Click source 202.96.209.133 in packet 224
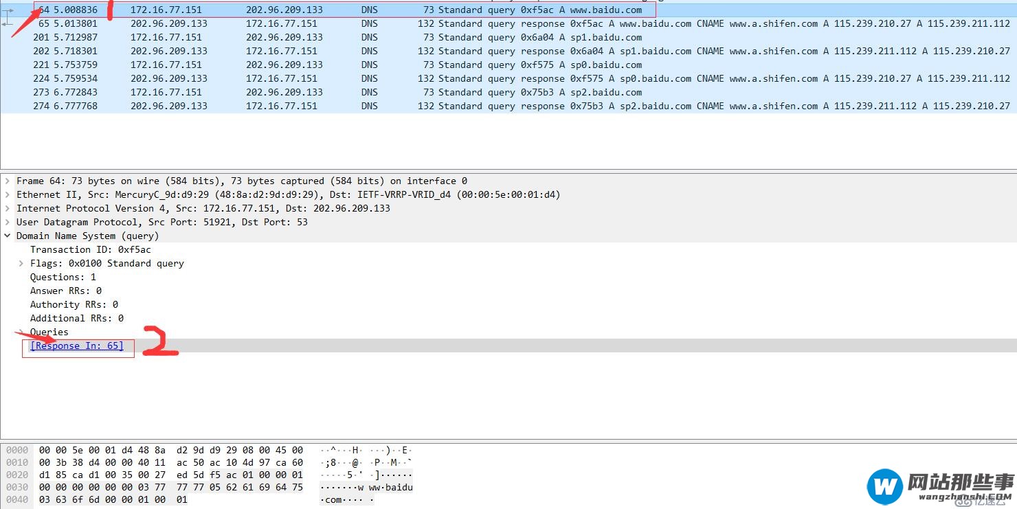The width and height of the screenshot is (1017, 509). click(x=169, y=78)
